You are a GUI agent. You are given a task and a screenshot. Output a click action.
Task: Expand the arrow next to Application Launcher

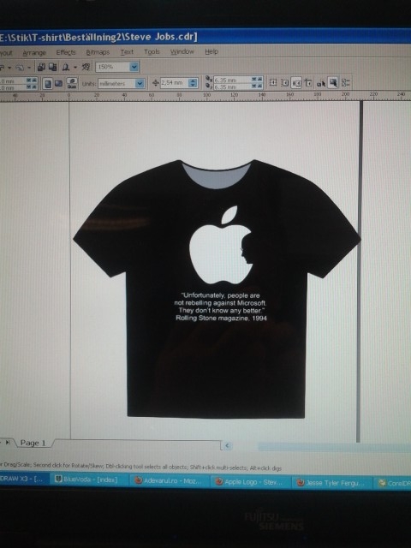tap(74, 67)
